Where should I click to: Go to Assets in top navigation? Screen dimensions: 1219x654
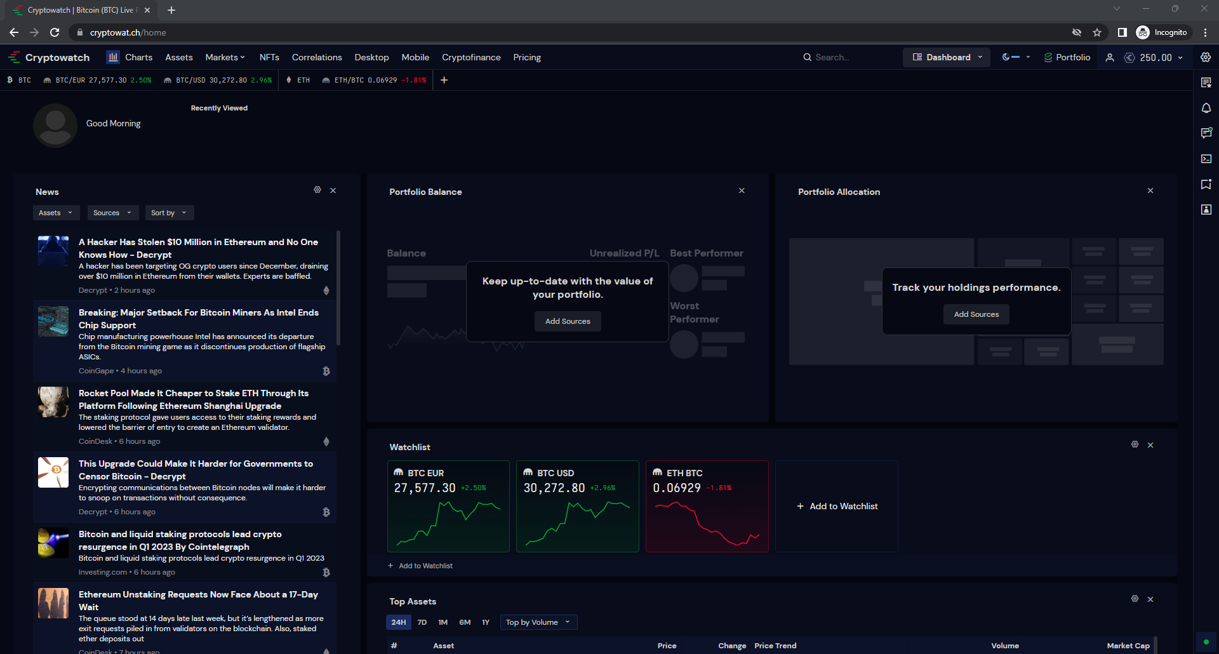pos(179,57)
